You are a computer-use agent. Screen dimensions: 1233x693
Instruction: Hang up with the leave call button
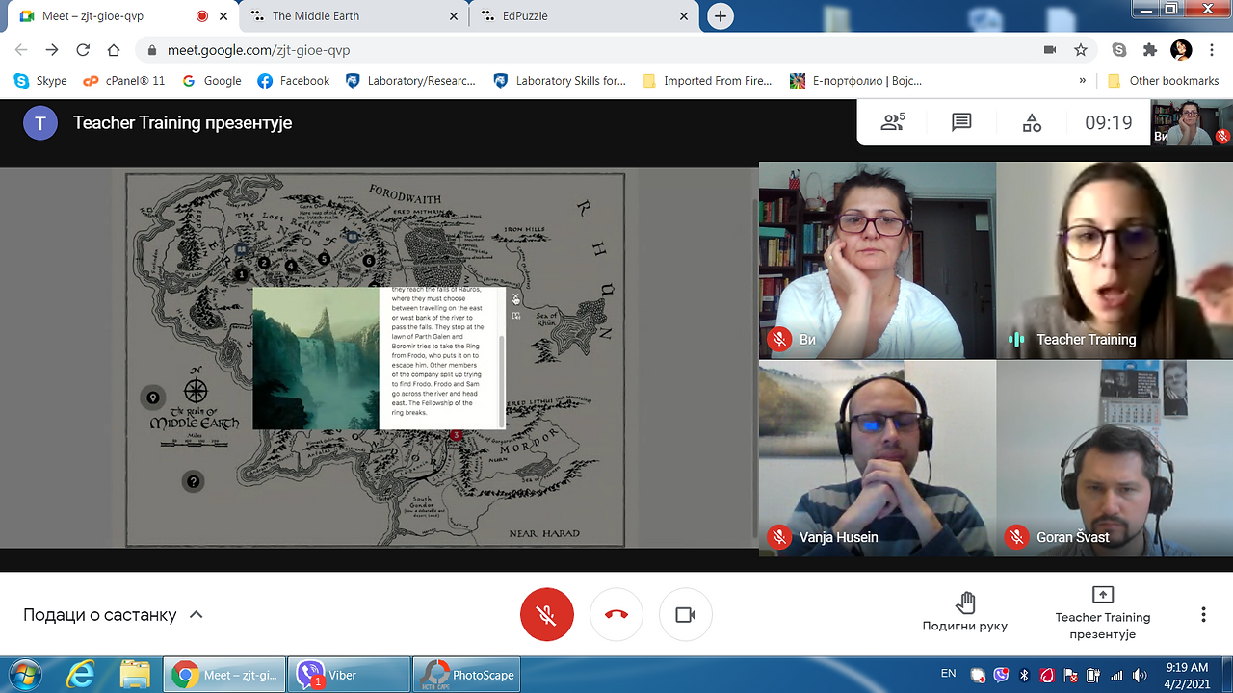pyautogui.click(x=616, y=614)
